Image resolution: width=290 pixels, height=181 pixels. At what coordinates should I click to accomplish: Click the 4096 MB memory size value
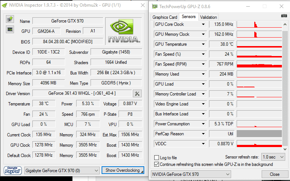tap(49, 83)
